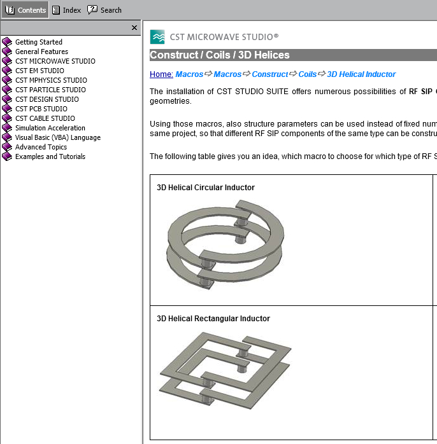This screenshot has height=444, width=437.
Task: Click the first Macros breadcrumb text
Action: (x=189, y=74)
